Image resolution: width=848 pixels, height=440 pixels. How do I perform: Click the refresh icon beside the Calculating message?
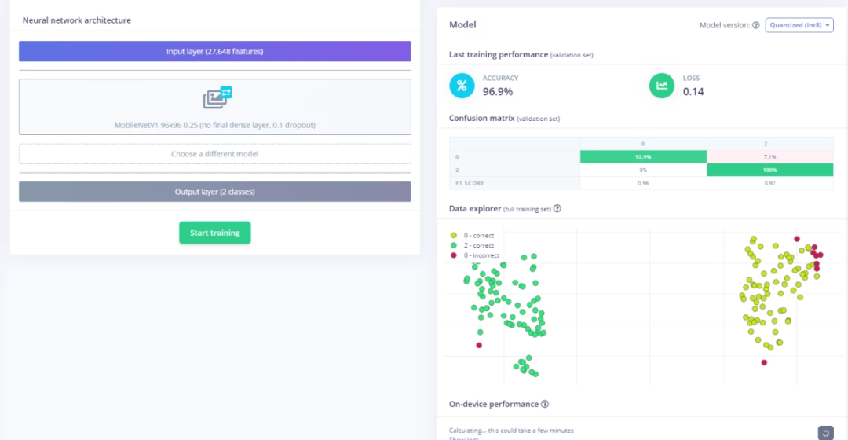click(825, 432)
